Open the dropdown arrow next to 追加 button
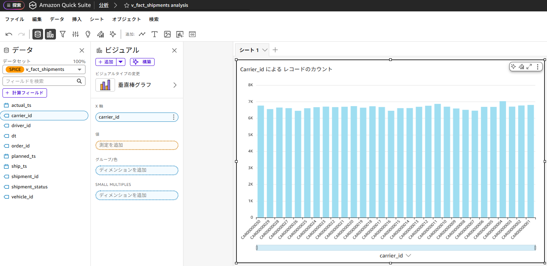 click(x=121, y=62)
